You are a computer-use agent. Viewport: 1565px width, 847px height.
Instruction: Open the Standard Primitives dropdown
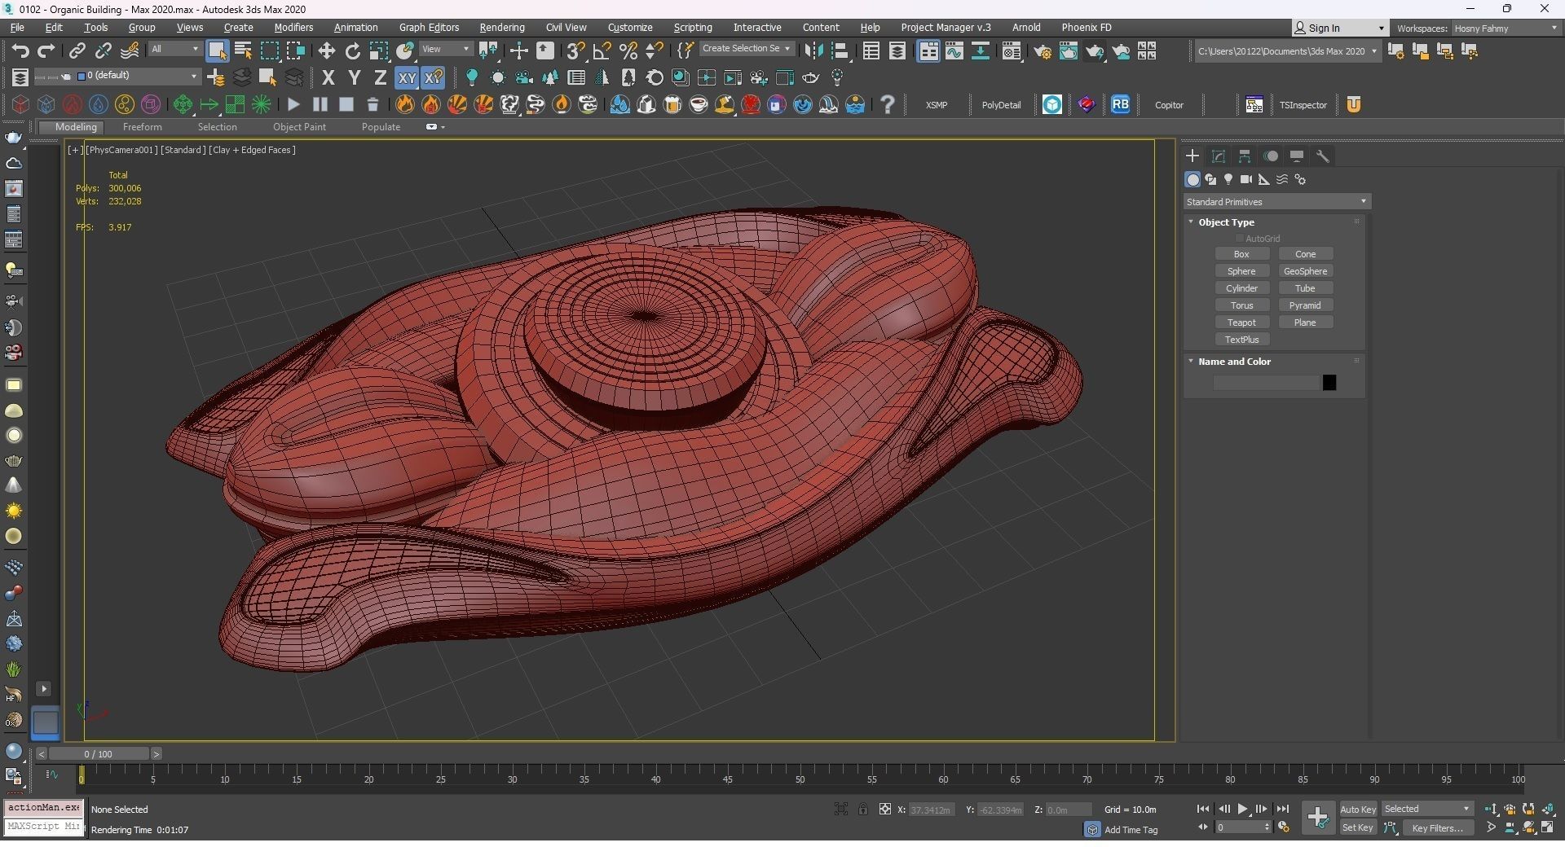(1276, 201)
